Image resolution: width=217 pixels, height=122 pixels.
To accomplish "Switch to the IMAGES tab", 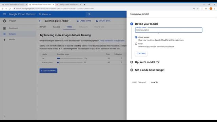I will coord(57,27).
